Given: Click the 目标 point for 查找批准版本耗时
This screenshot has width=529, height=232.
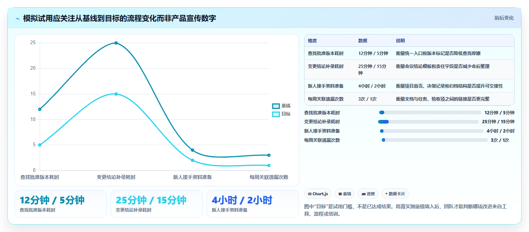Looking at the screenshot, I should click(40, 145).
